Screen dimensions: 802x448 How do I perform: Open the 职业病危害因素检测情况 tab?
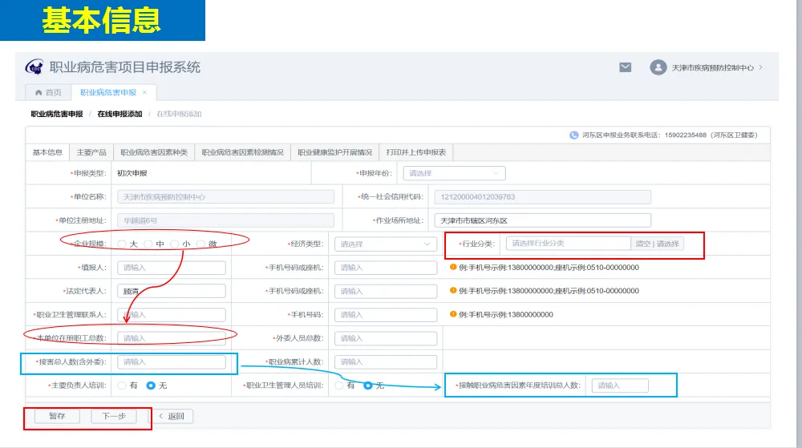tap(242, 152)
